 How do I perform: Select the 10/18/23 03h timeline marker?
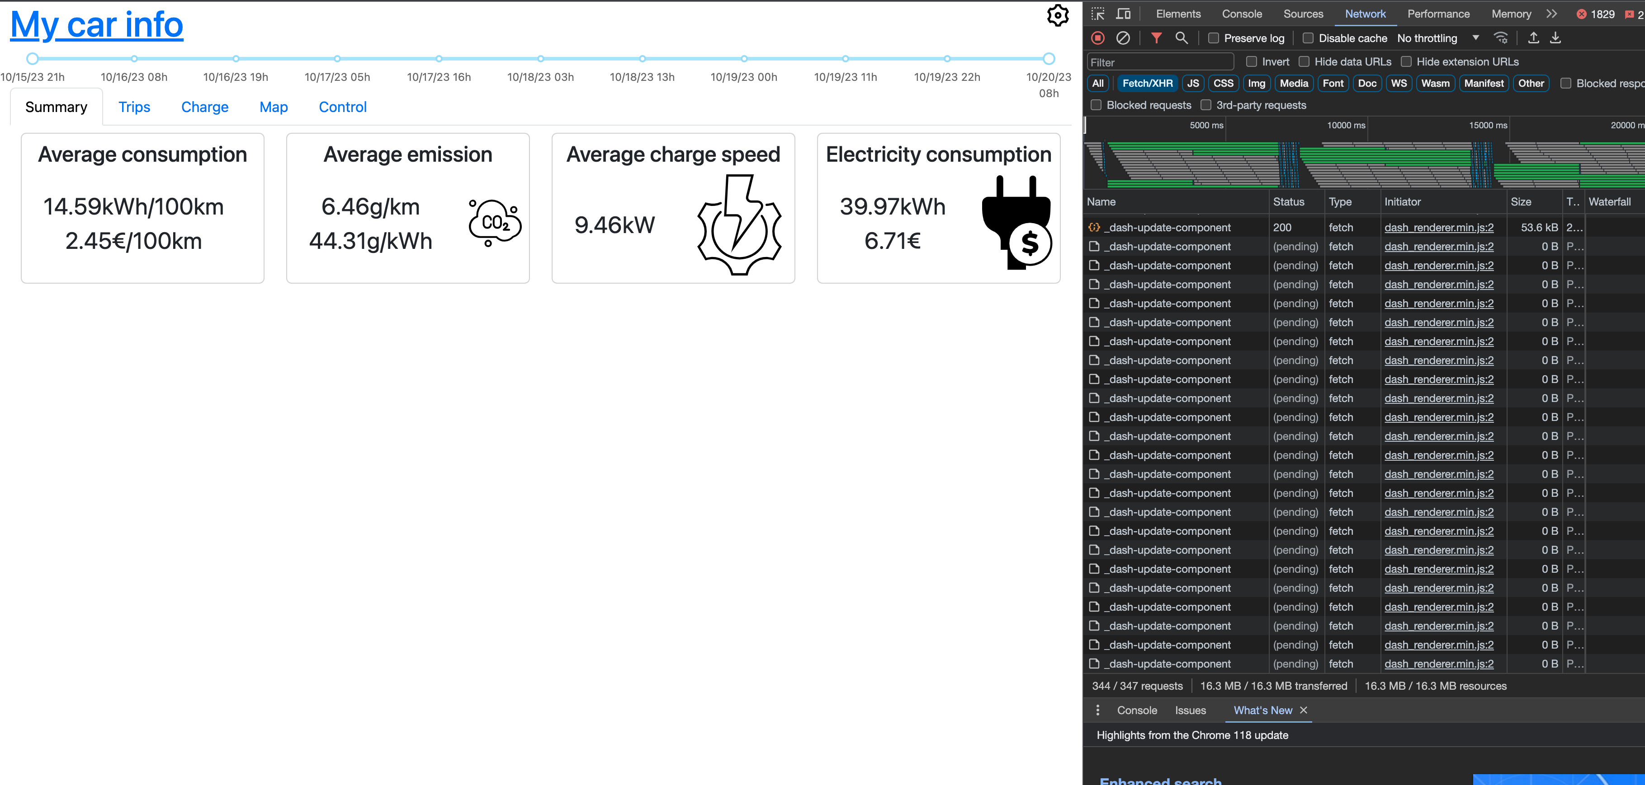pyautogui.click(x=540, y=58)
